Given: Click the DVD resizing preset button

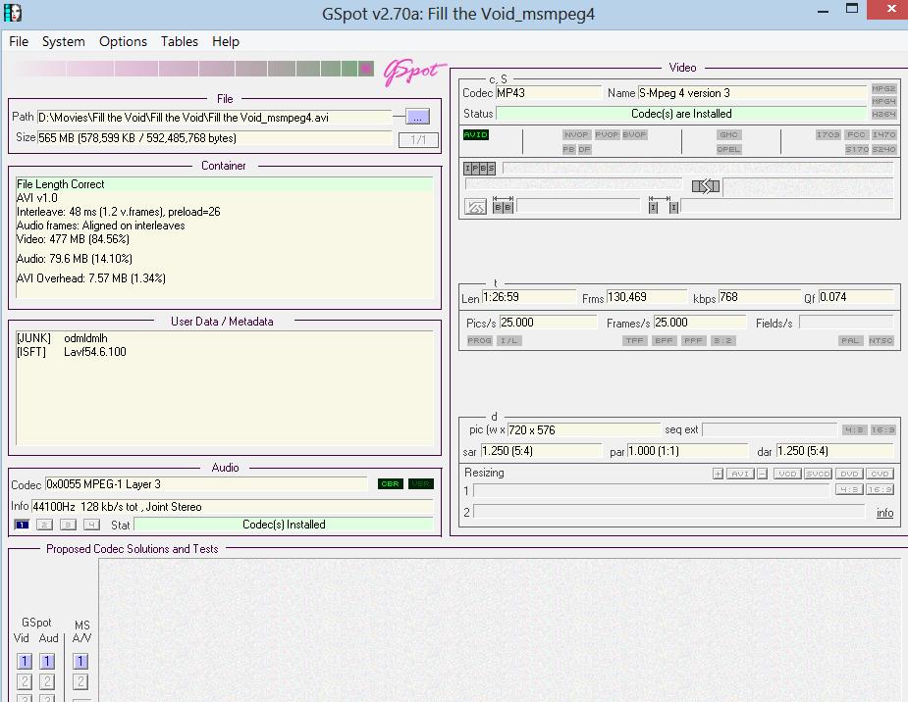Looking at the screenshot, I should pos(849,474).
